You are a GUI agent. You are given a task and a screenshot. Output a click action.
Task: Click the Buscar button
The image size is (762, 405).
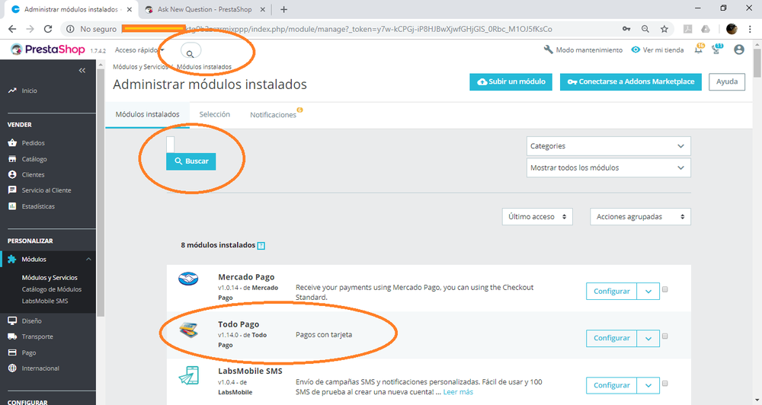[x=191, y=161]
